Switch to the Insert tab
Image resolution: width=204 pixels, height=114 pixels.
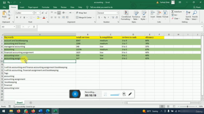coord(22,7)
